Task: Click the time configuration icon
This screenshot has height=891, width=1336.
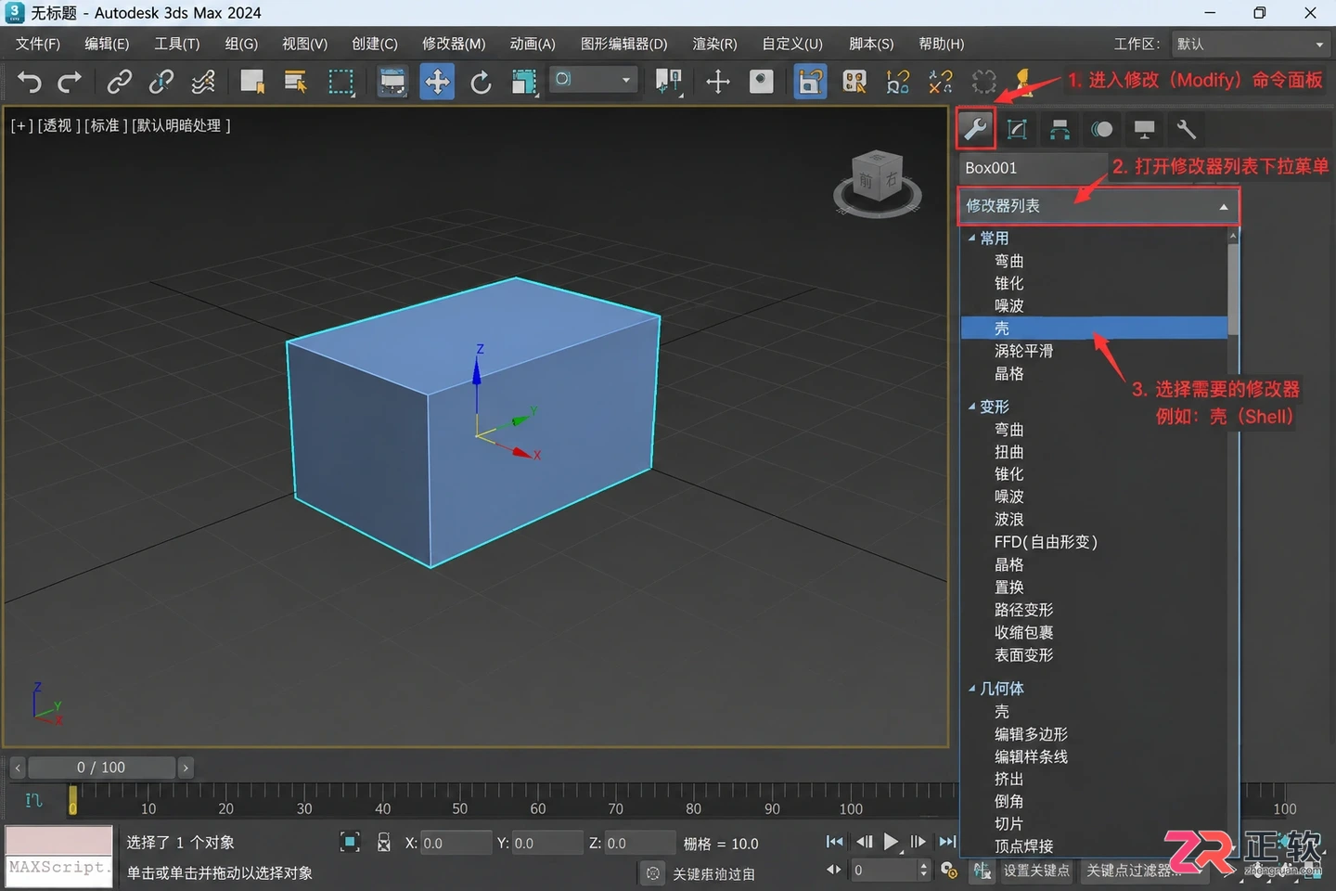Action: tap(948, 870)
